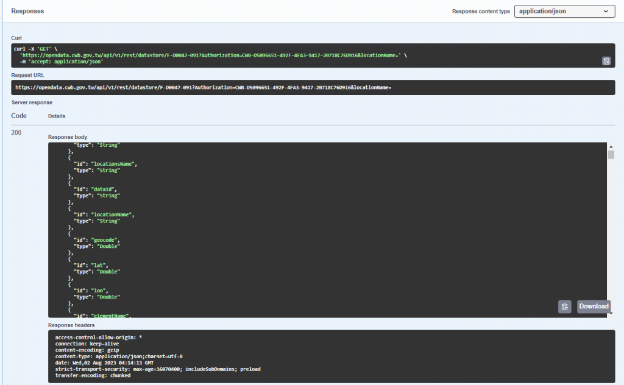
Task: Click the "elementName" id line
Action: (102, 316)
